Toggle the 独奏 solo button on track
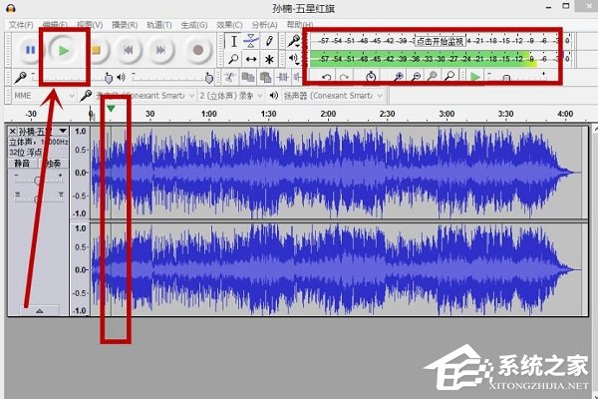The image size is (598, 399). tap(53, 164)
